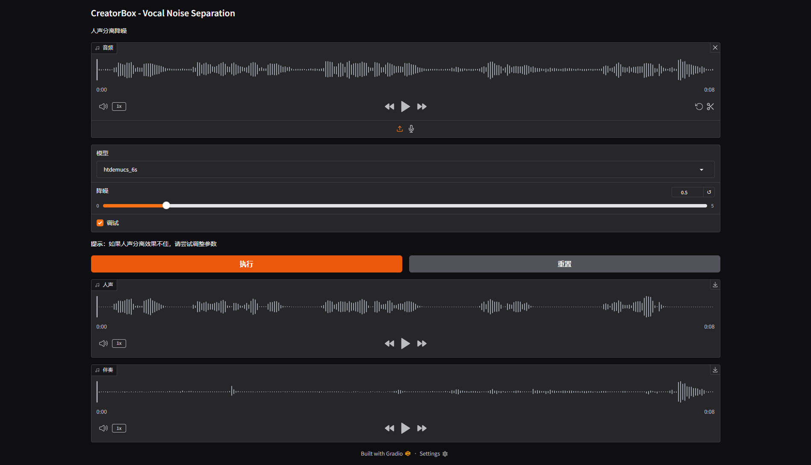The image size is (811, 465).
Task: Download the 伴奏 accompaniment audio
Action: pyautogui.click(x=715, y=370)
